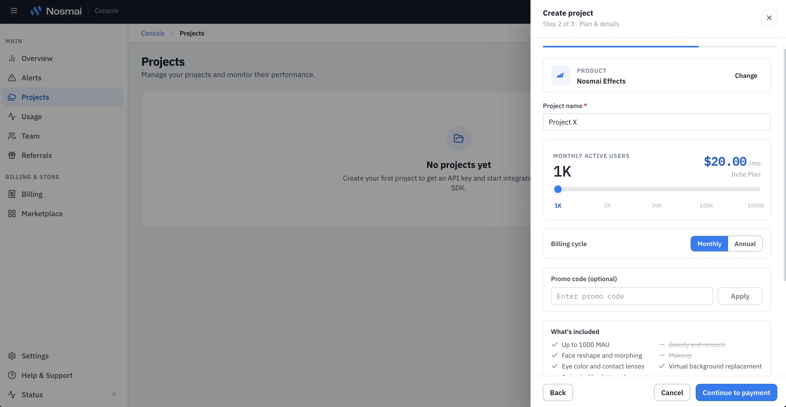
Task: Open Marketplace in the sidebar
Action: point(62,213)
